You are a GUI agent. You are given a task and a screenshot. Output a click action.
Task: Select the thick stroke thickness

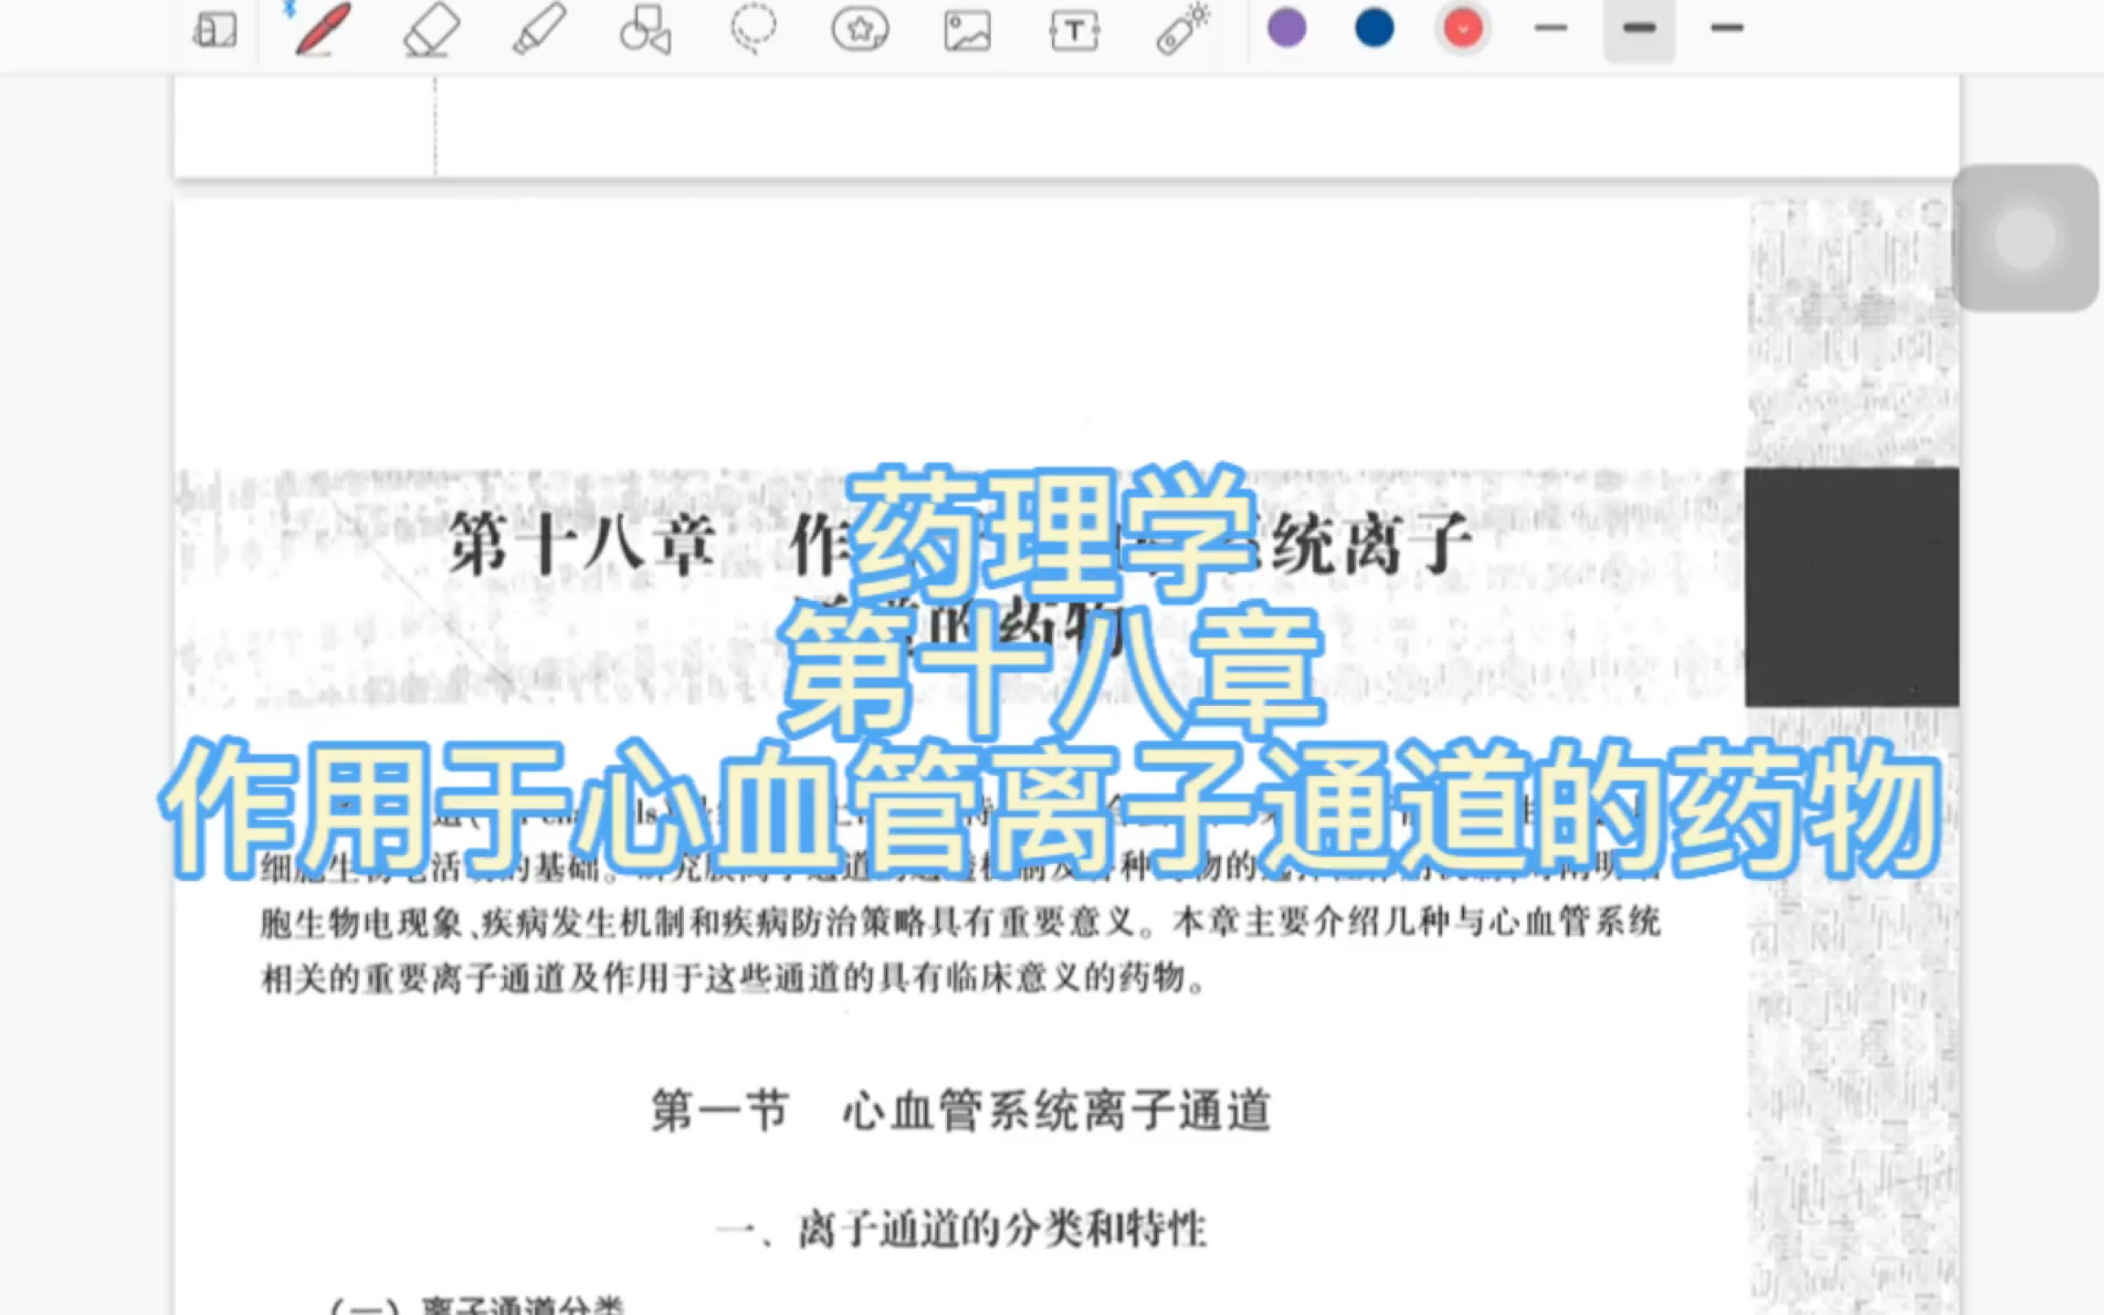(1639, 28)
